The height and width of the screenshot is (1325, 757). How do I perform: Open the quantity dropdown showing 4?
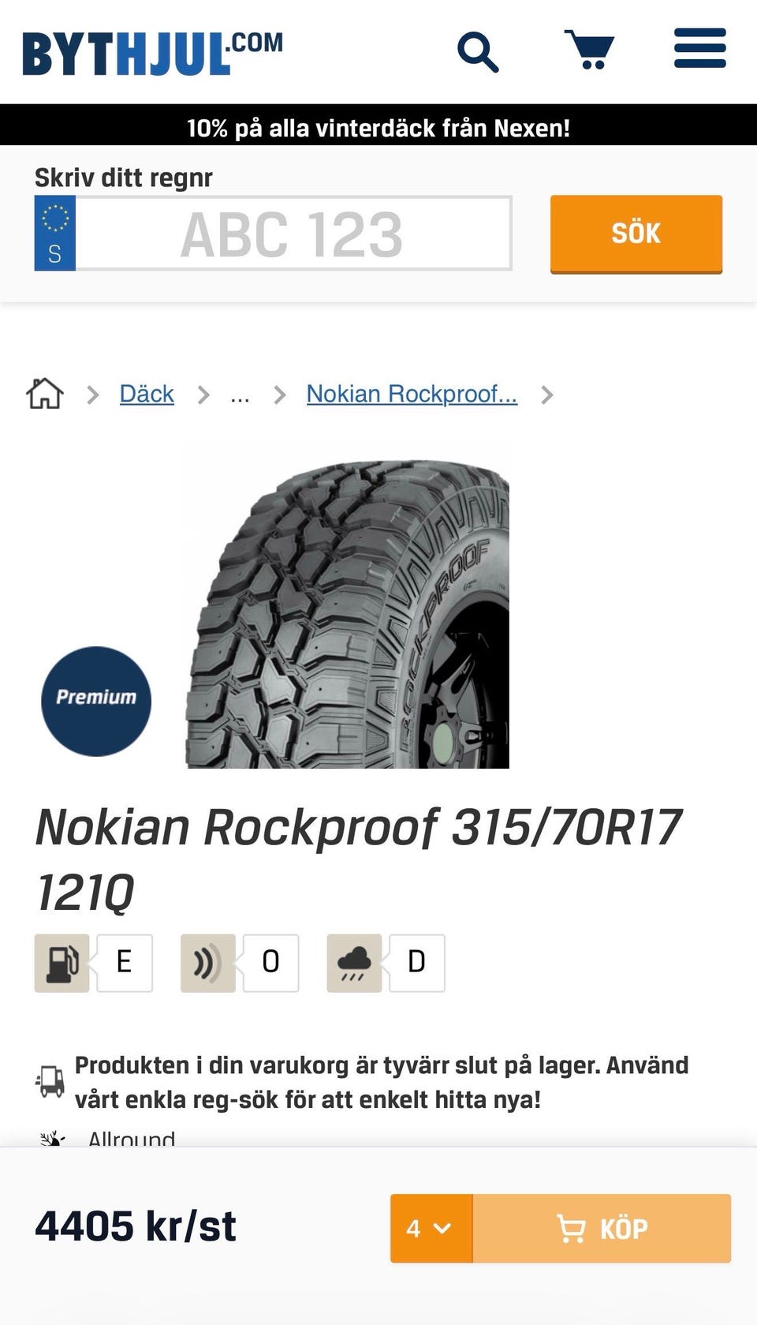coord(431,1228)
